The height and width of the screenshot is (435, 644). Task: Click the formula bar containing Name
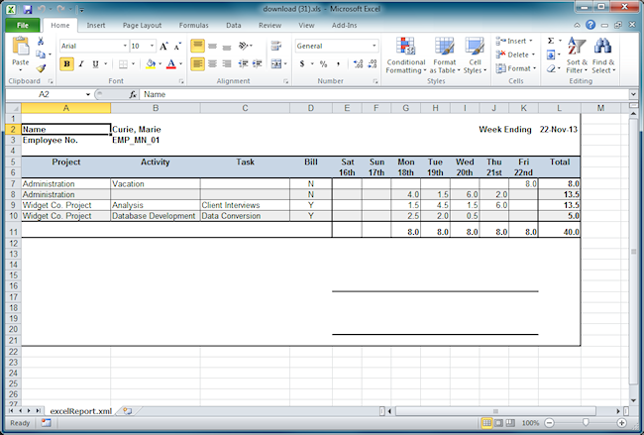point(383,94)
